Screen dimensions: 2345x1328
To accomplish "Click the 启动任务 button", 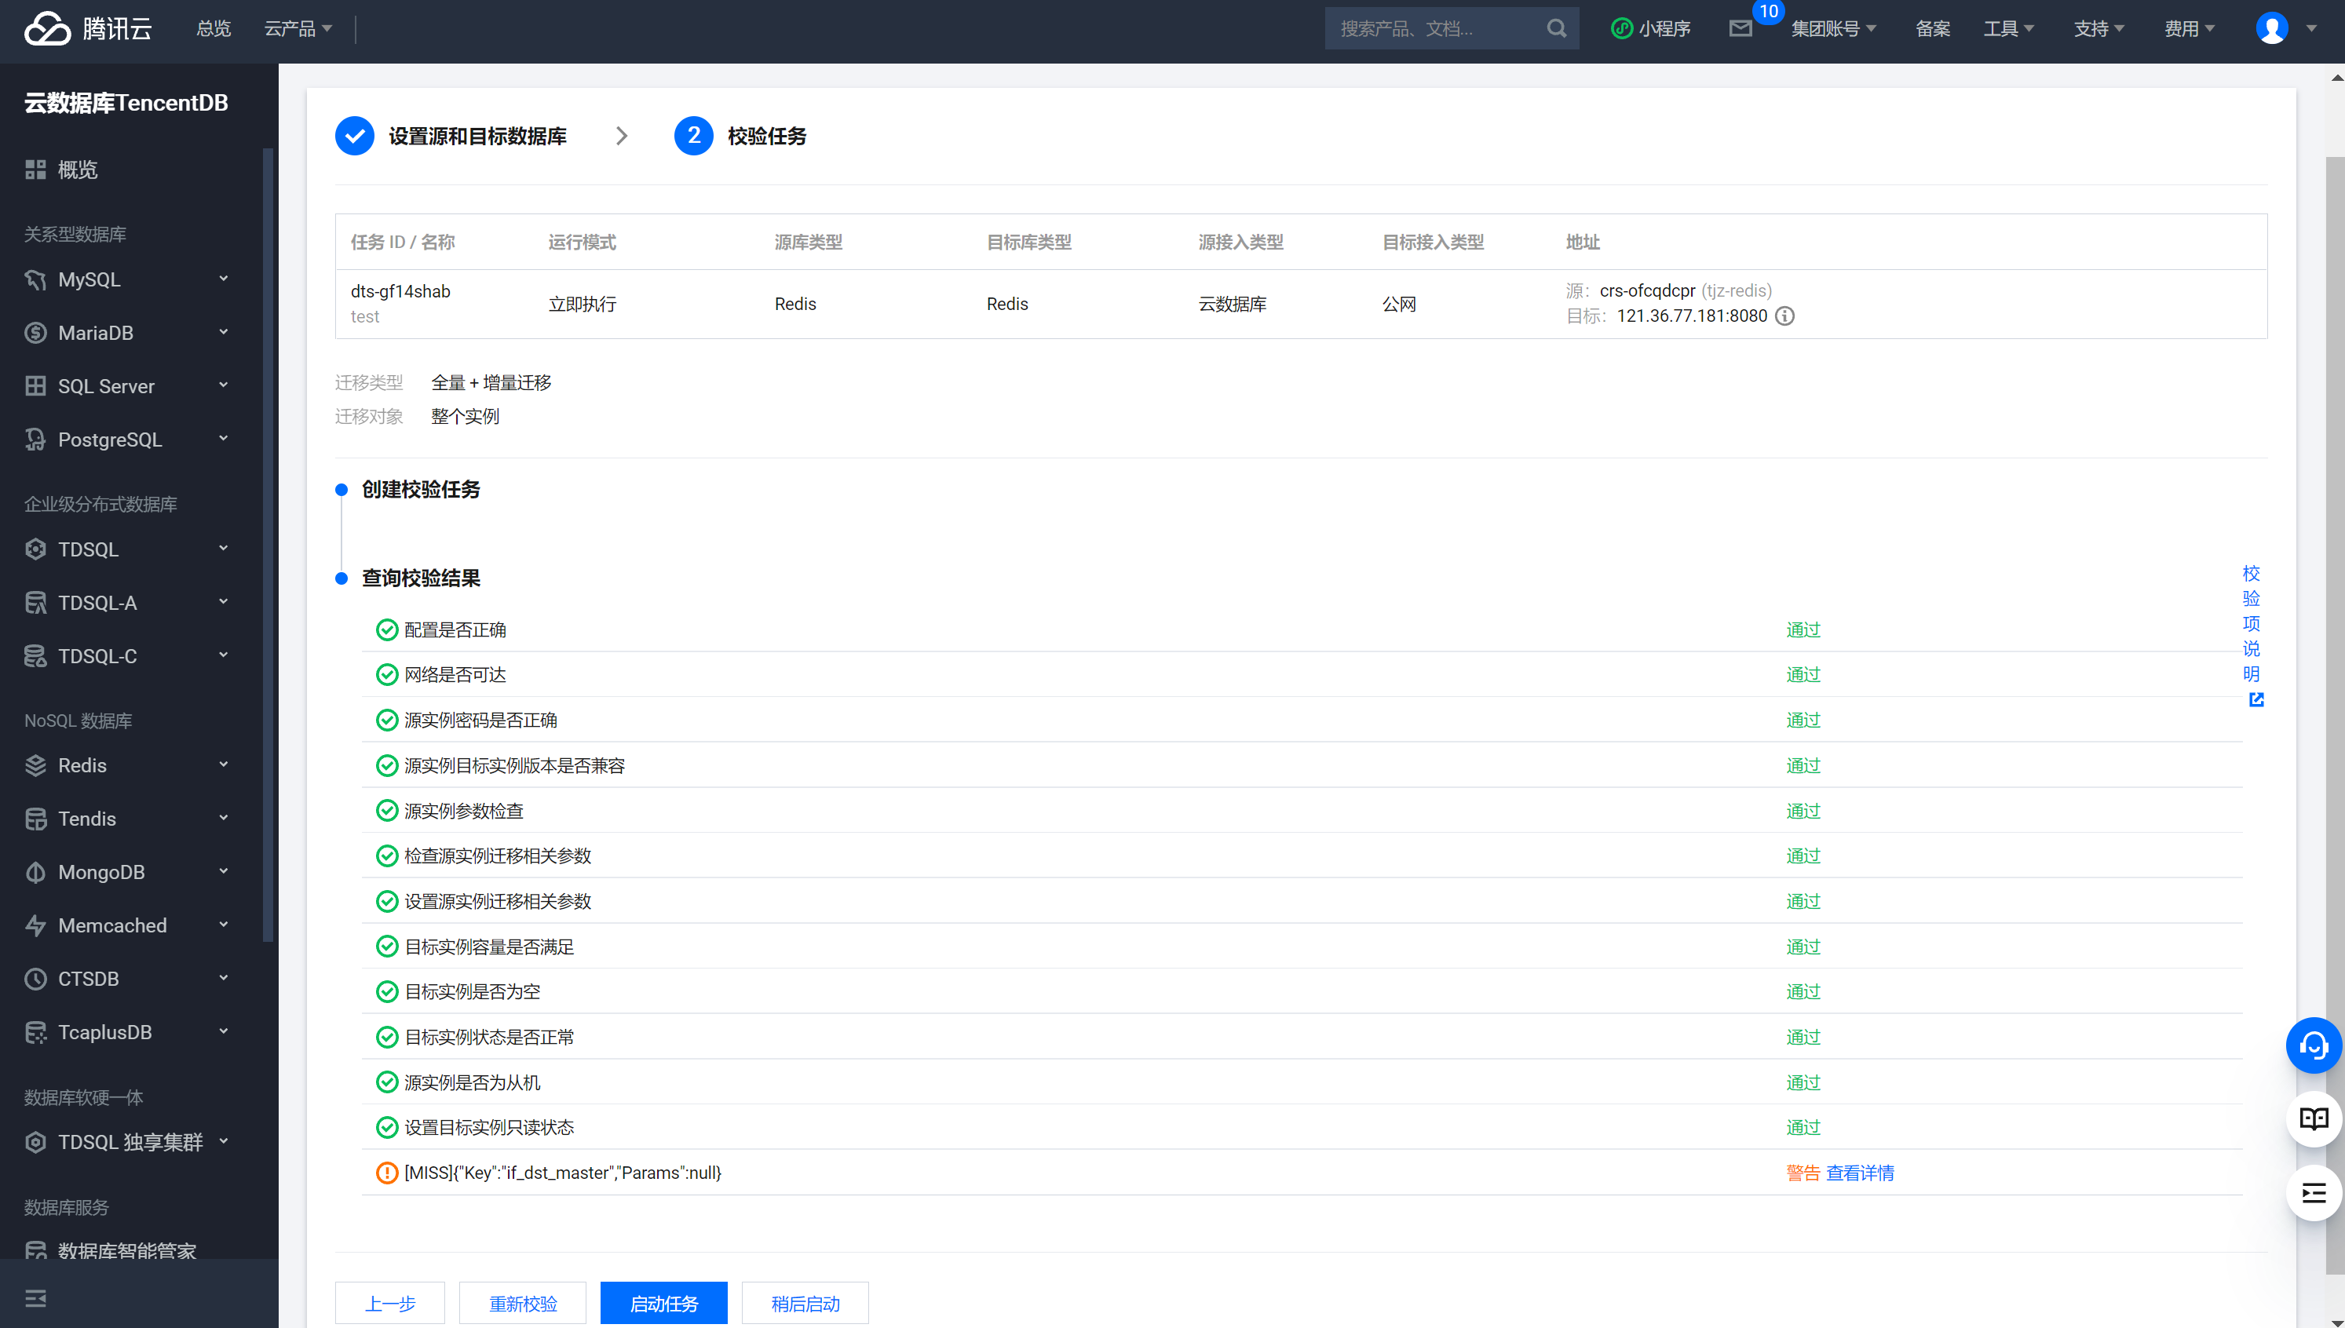I will coord(663,1304).
